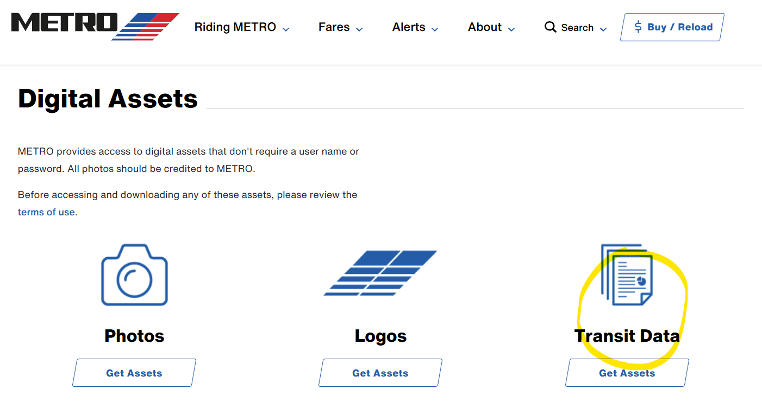This screenshot has height=402, width=762.
Task: Click the METRO logo in header
Action: (95, 26)
